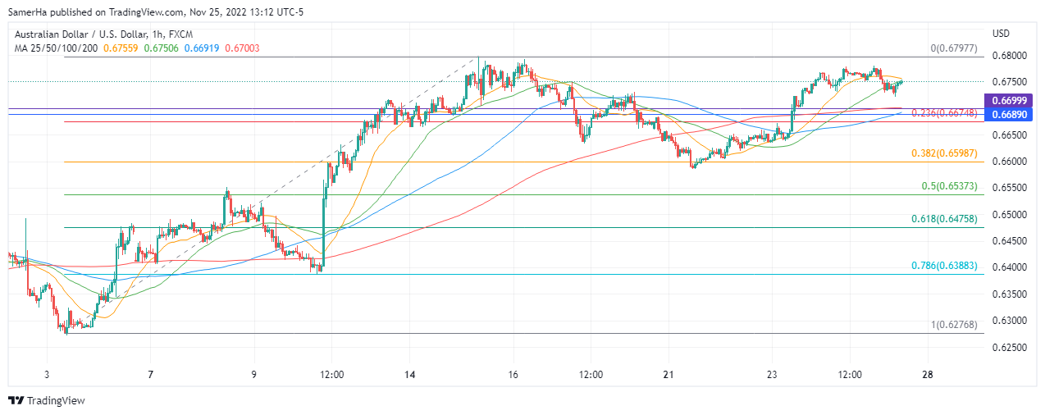The width and height of the screenshot is (1045, 415).
Task: Select the 0.5(0.65373) Fibonacci label
Action: pos(949,186)
